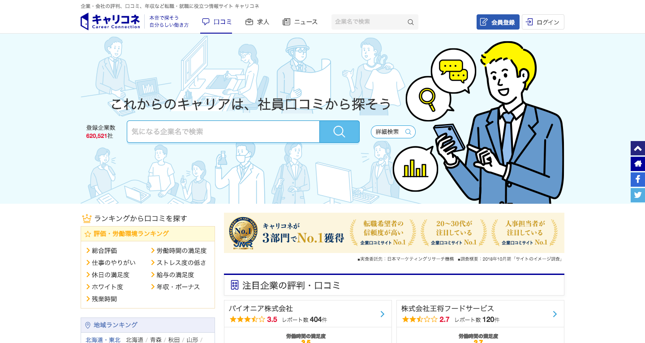
Task: Share via the Facebook side icon
Action: [x=638, y=180]
